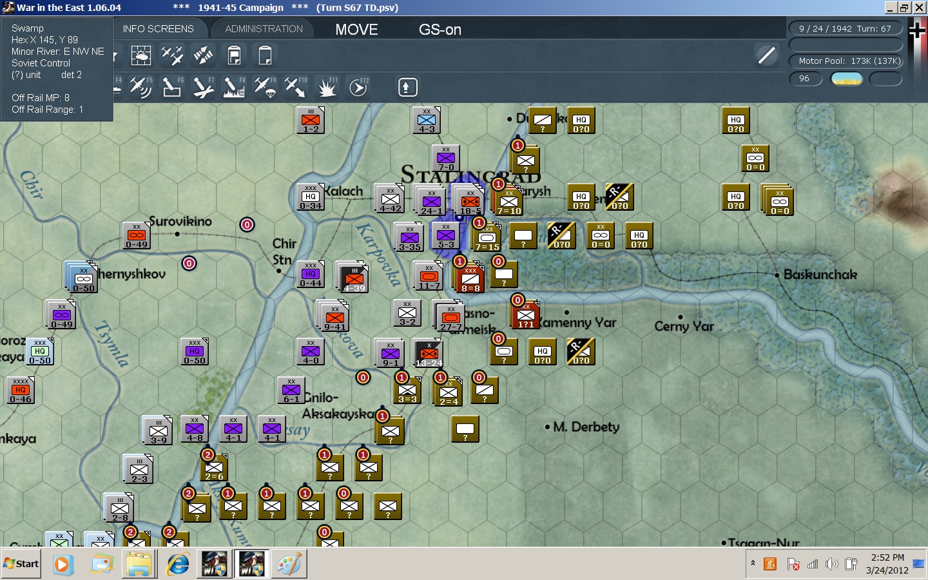The height and width of the screenshot is (580, 928).
Task: Select the F8 bomb city mode
Action: coord(233,87)
